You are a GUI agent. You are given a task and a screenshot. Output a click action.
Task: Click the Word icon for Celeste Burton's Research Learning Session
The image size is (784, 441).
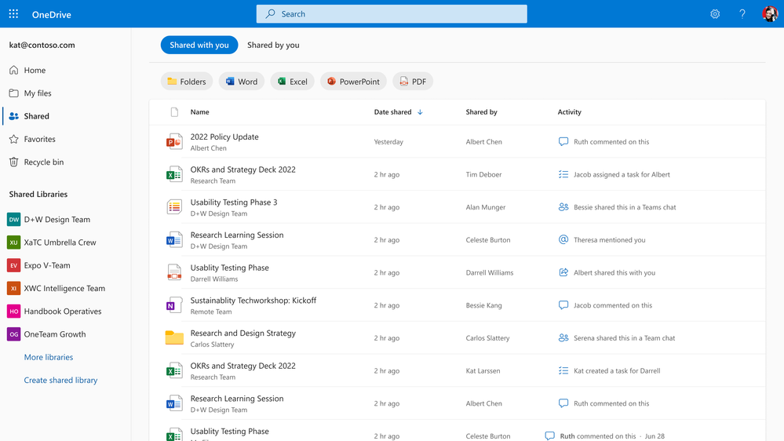[x=174, y=240]
